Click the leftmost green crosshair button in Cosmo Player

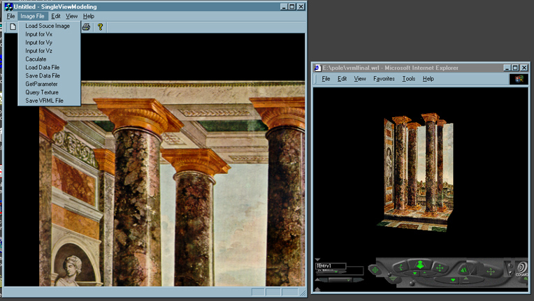pyautogui.click(x=375, y=270)
